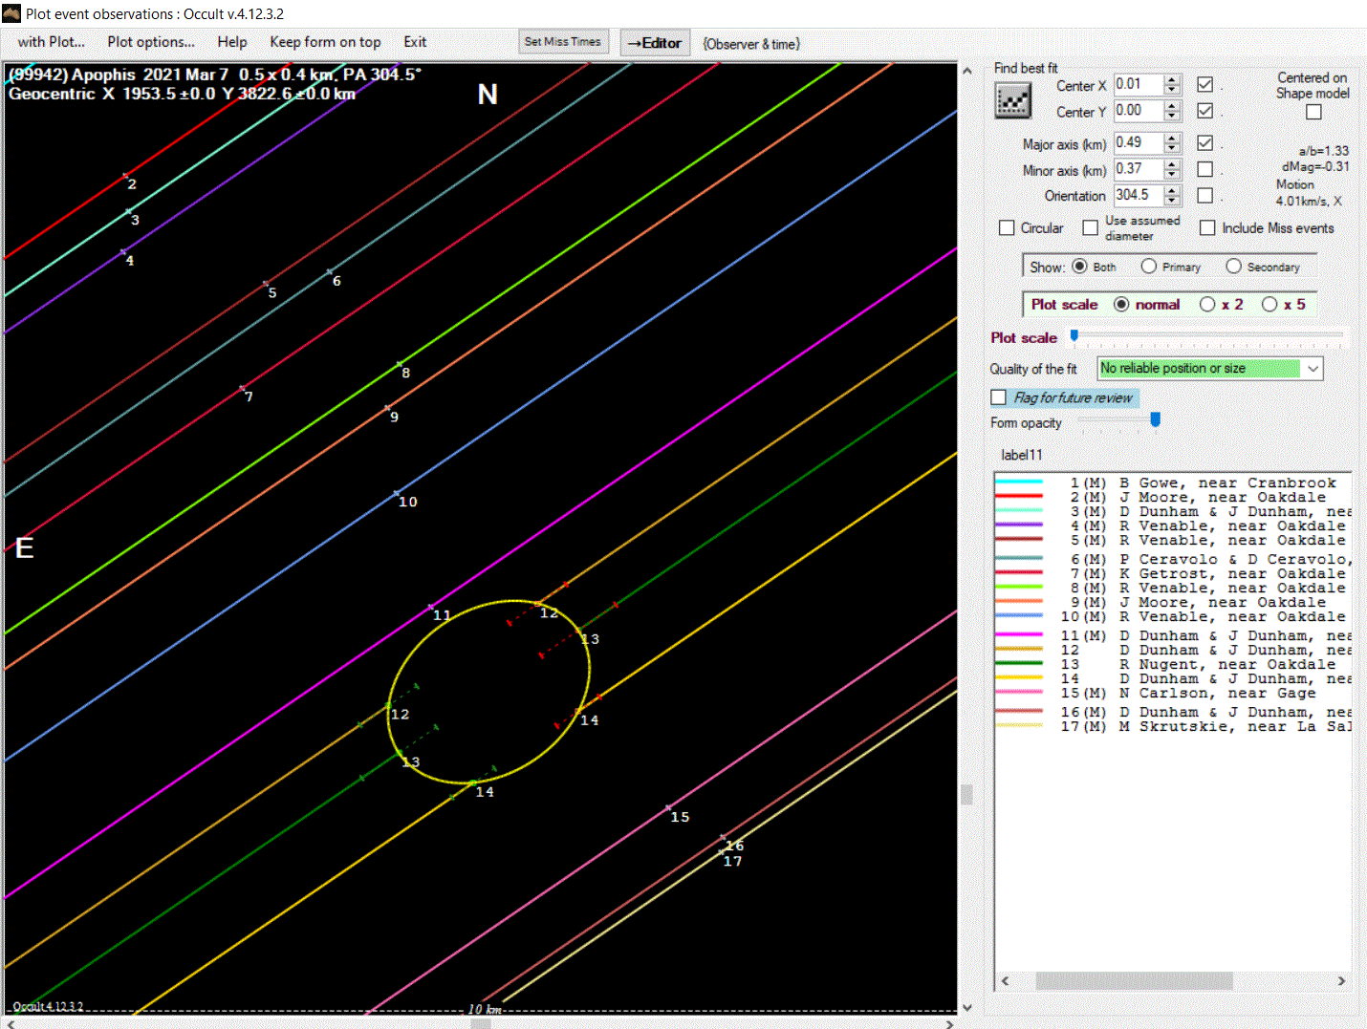This screenshot has height=1029, width=1367.
Task: Enable the Circular checkbox
Action: [x=1007, y=228]
